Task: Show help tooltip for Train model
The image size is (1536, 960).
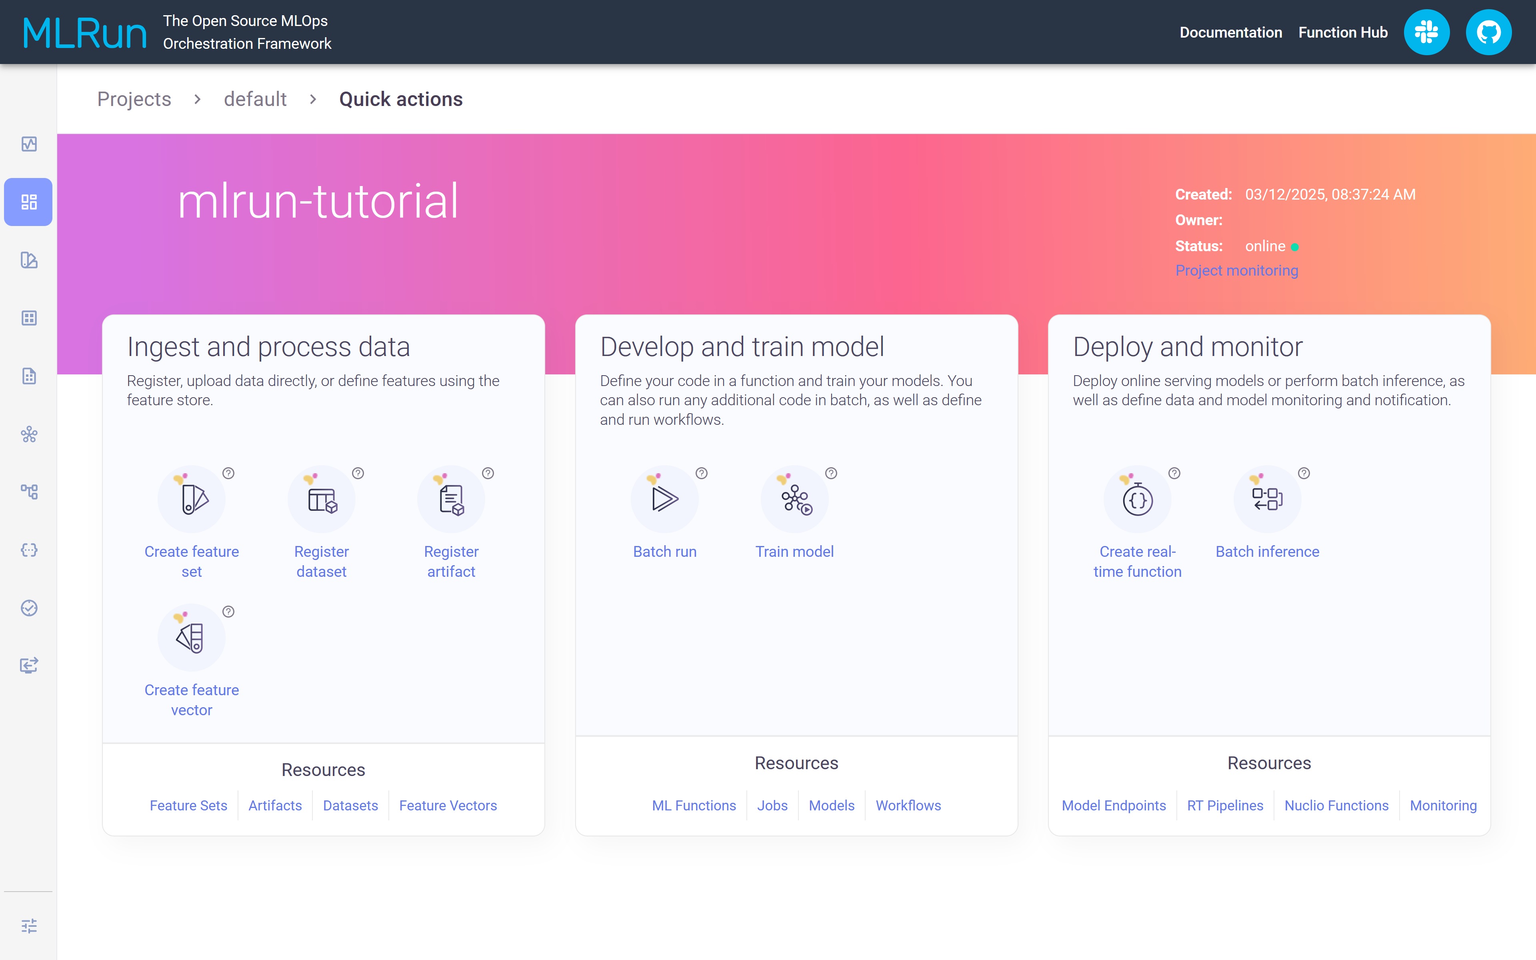Action: (831, 473)
